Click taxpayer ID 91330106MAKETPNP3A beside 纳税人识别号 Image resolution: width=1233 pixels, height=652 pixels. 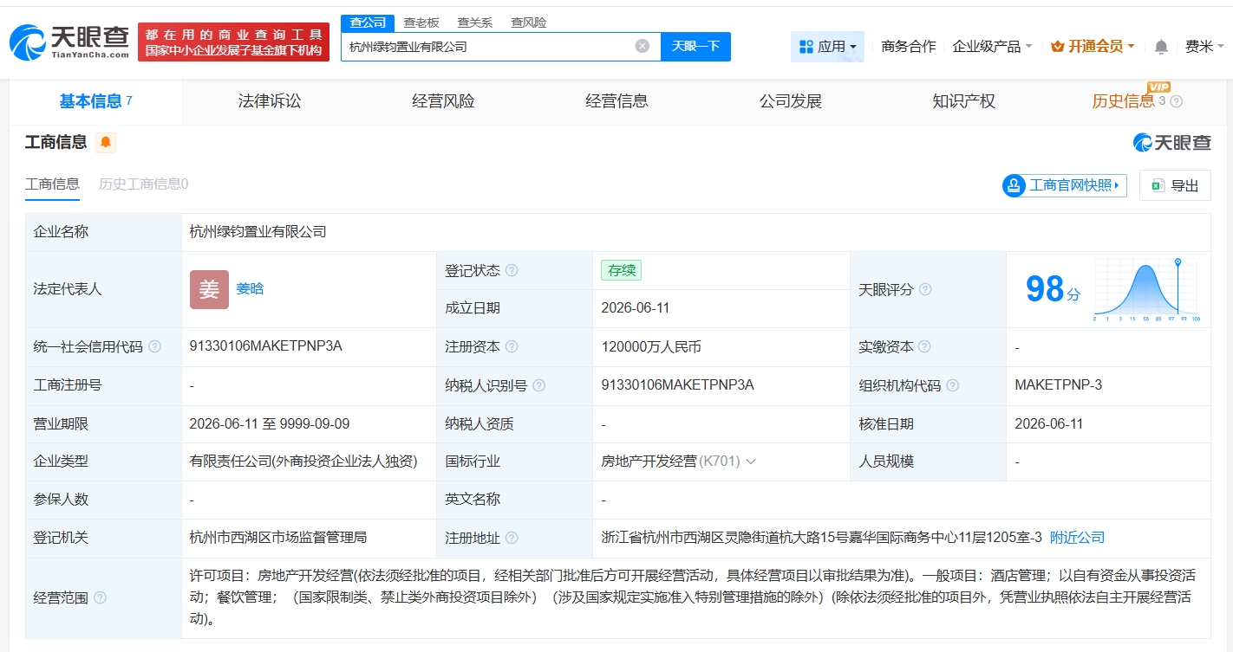677,384
